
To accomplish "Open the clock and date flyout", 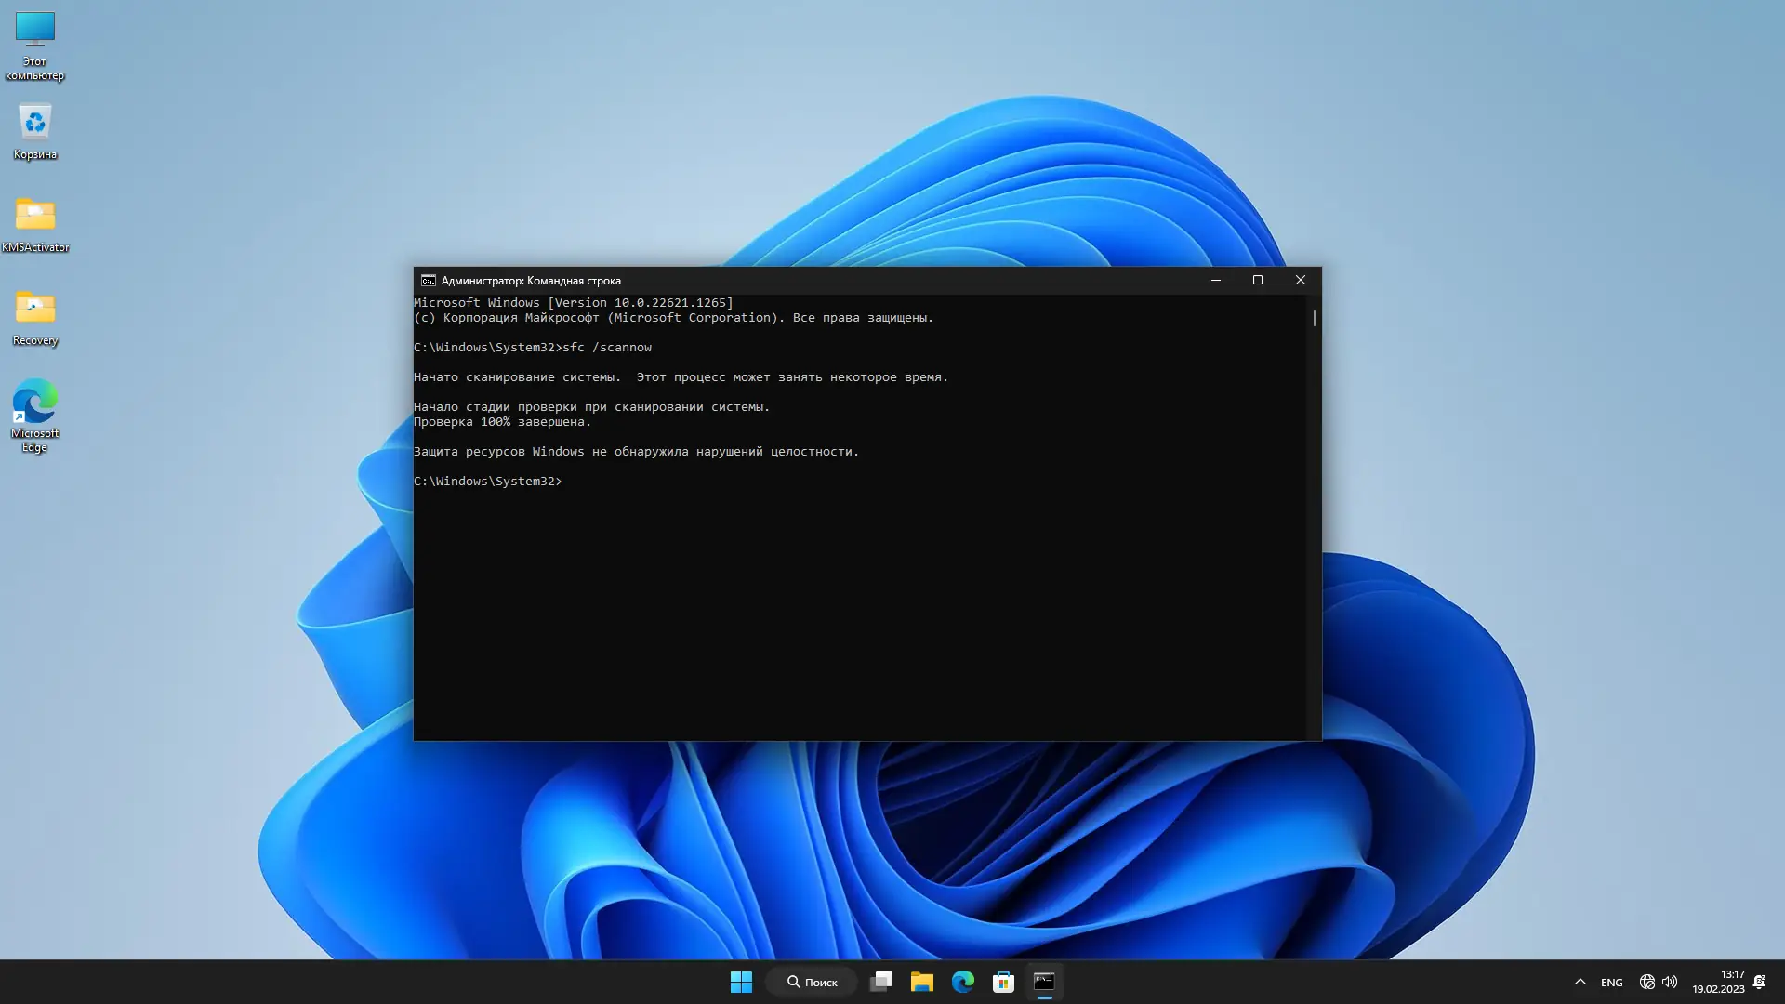I will coord(1718,982).
